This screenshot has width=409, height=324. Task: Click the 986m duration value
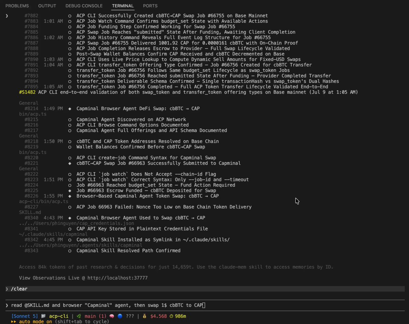[181, 316]
